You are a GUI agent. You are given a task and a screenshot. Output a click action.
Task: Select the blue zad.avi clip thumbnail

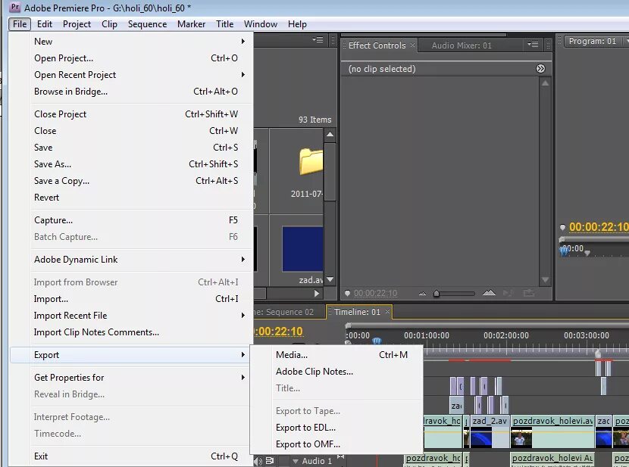pyautogui.click(x=302, y=249)
